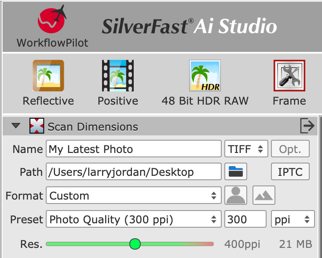The image size is (322, 258).
Task: Select 48 Bit HDR RAW mode icon
Action: pos(205,76)
